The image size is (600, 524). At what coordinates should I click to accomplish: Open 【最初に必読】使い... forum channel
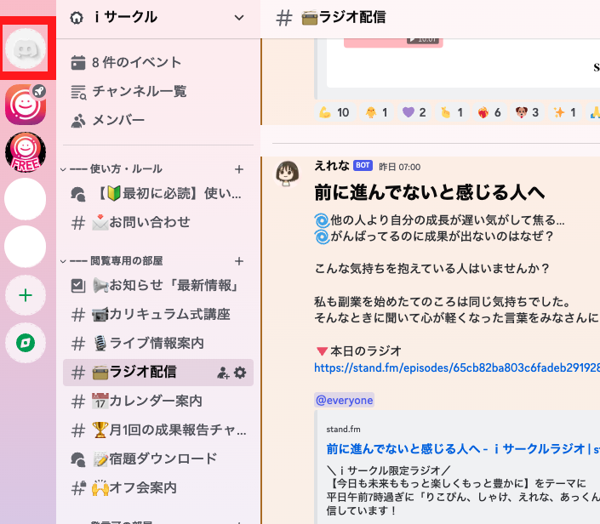pyautogui.click(x=158, y=194)
